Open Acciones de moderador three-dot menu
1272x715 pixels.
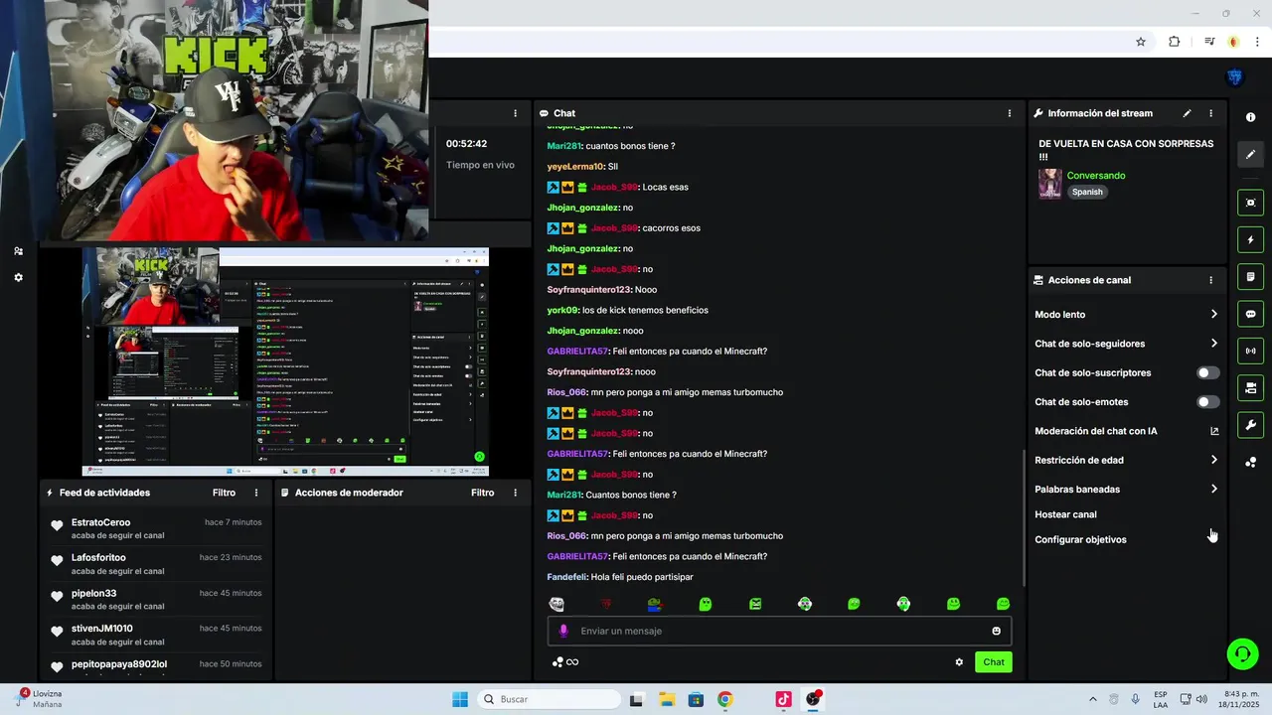515,493
